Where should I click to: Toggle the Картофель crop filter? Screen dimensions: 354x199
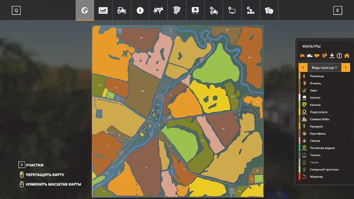[324, 134]
